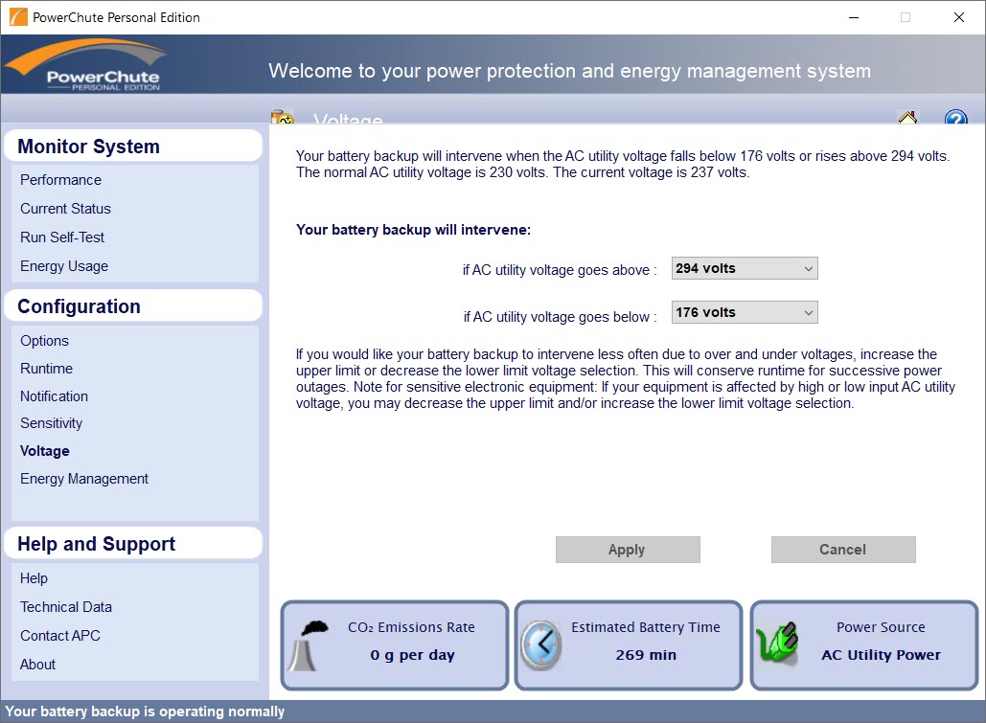
Task: Select Runtime under Configuration
Action: 47,369
